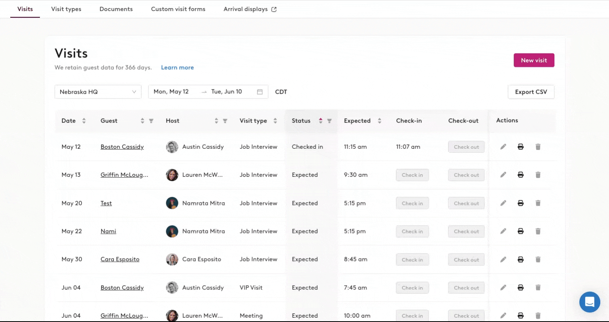Check out Boston Cassidy on May 12
The height and width of the screenshot is (322, 609).
(x=466, y=147)
